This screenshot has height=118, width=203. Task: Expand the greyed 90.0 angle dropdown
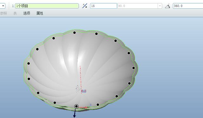pos(160,6)
